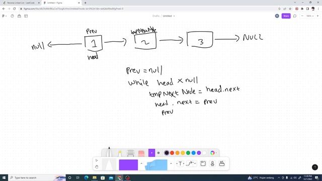Pick the blue marker color
The image size is (322, 181).
[193, 153]
